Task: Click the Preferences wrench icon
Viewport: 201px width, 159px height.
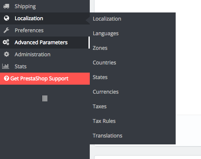Action: click(x=6, y=30)
